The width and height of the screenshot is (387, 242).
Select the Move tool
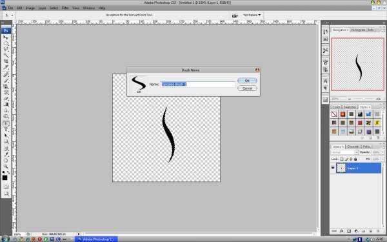(x=6, y=37)
